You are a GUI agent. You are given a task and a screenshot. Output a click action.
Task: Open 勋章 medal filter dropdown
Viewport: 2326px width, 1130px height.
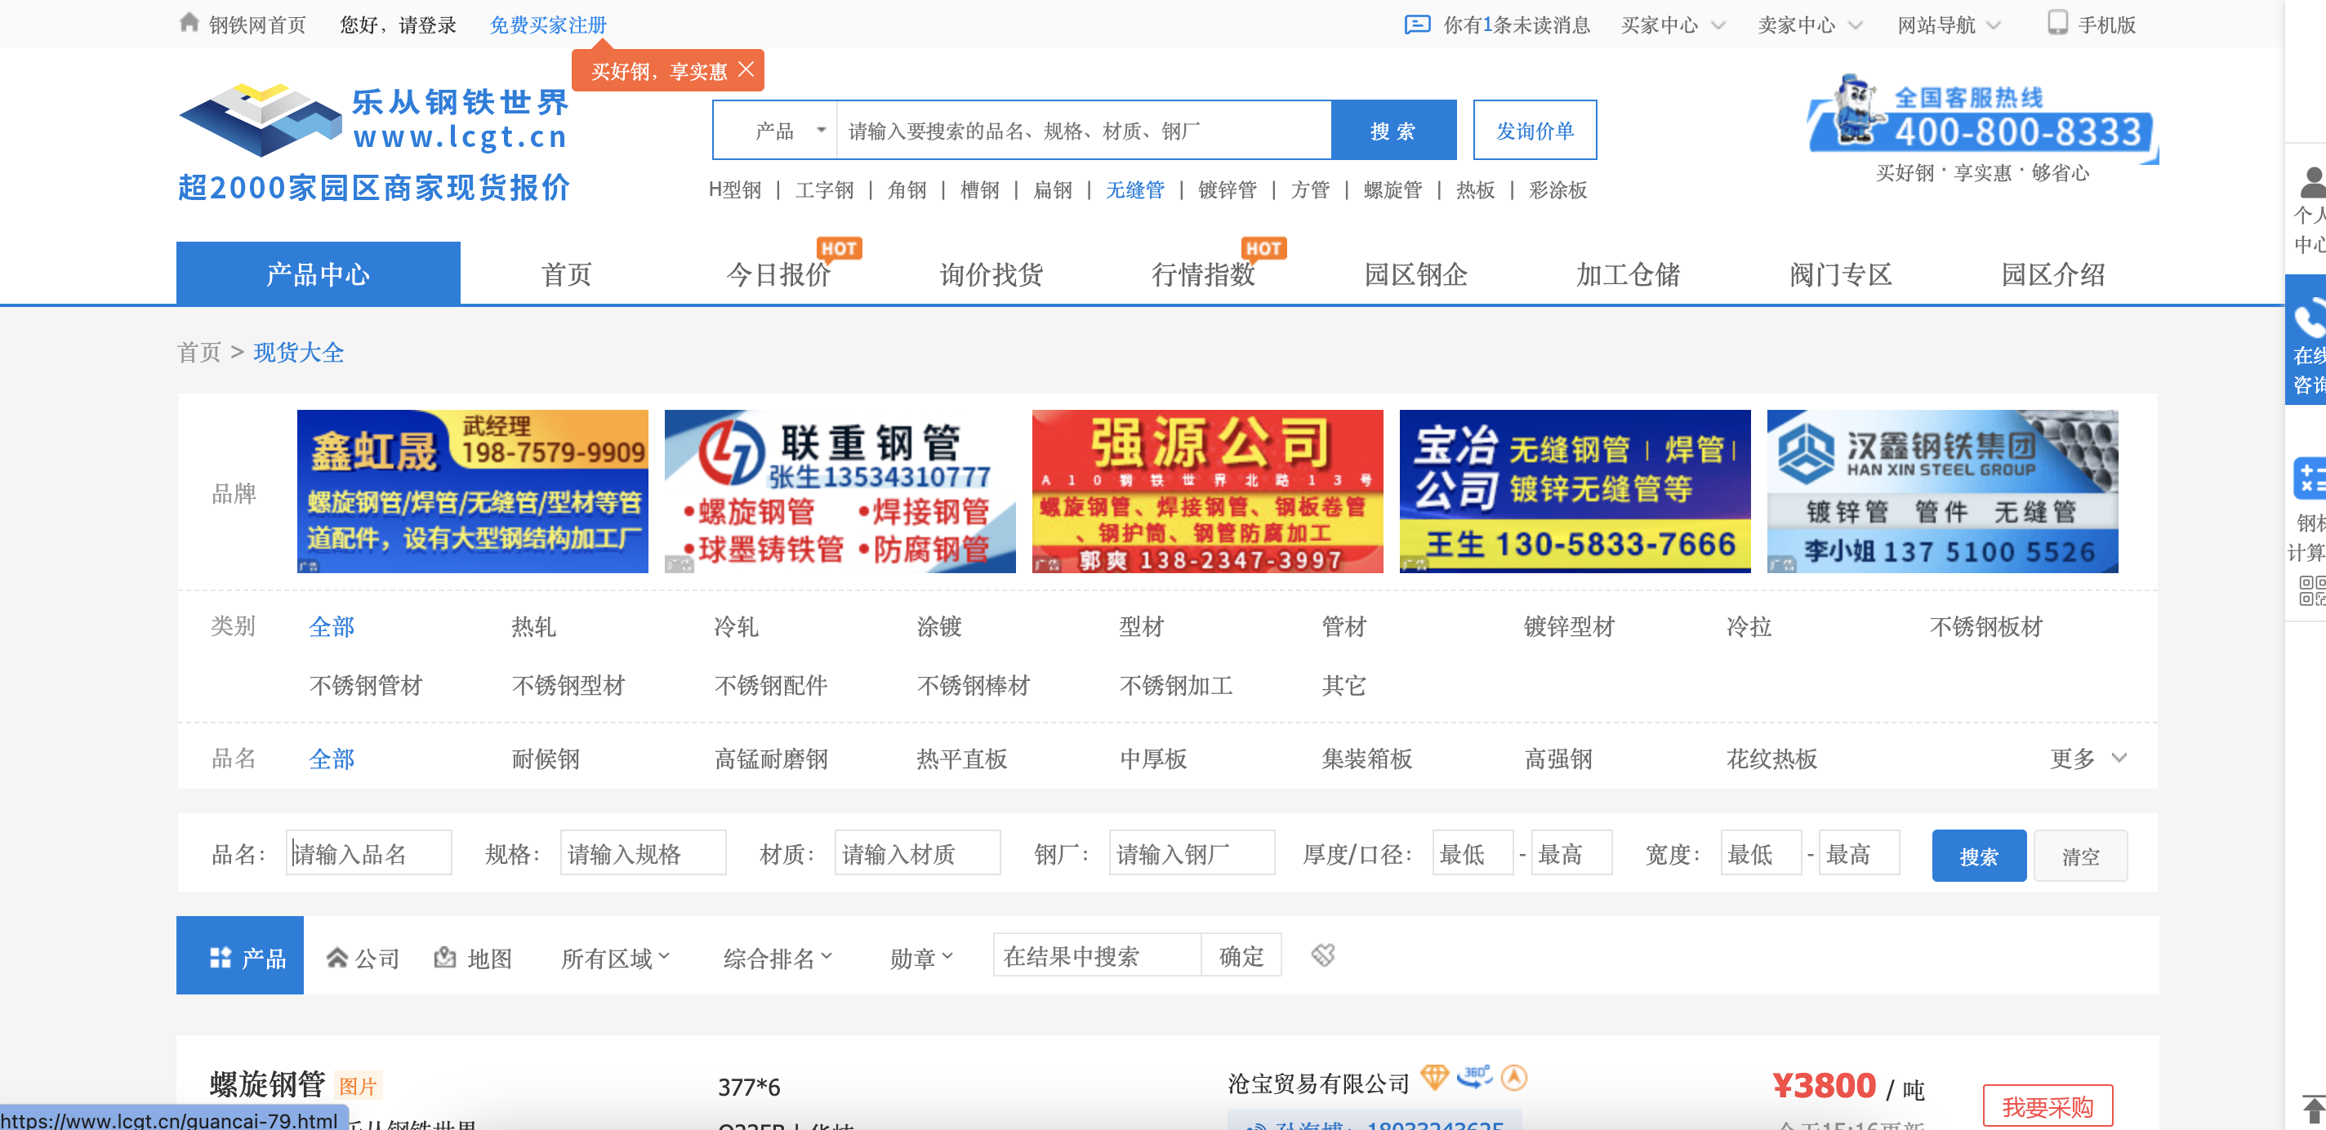921,958
